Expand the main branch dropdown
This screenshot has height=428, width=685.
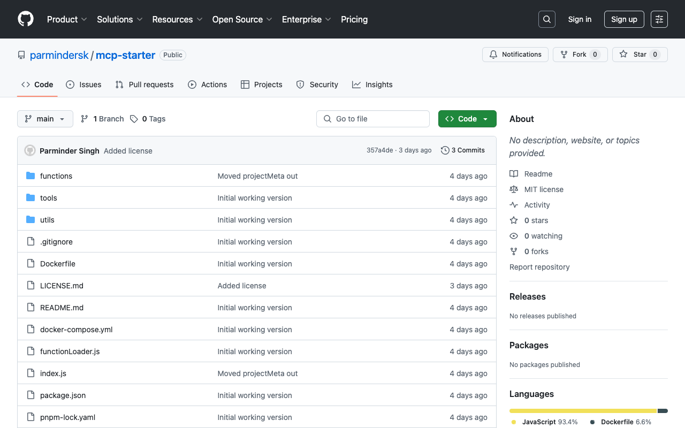pos(45,119)
